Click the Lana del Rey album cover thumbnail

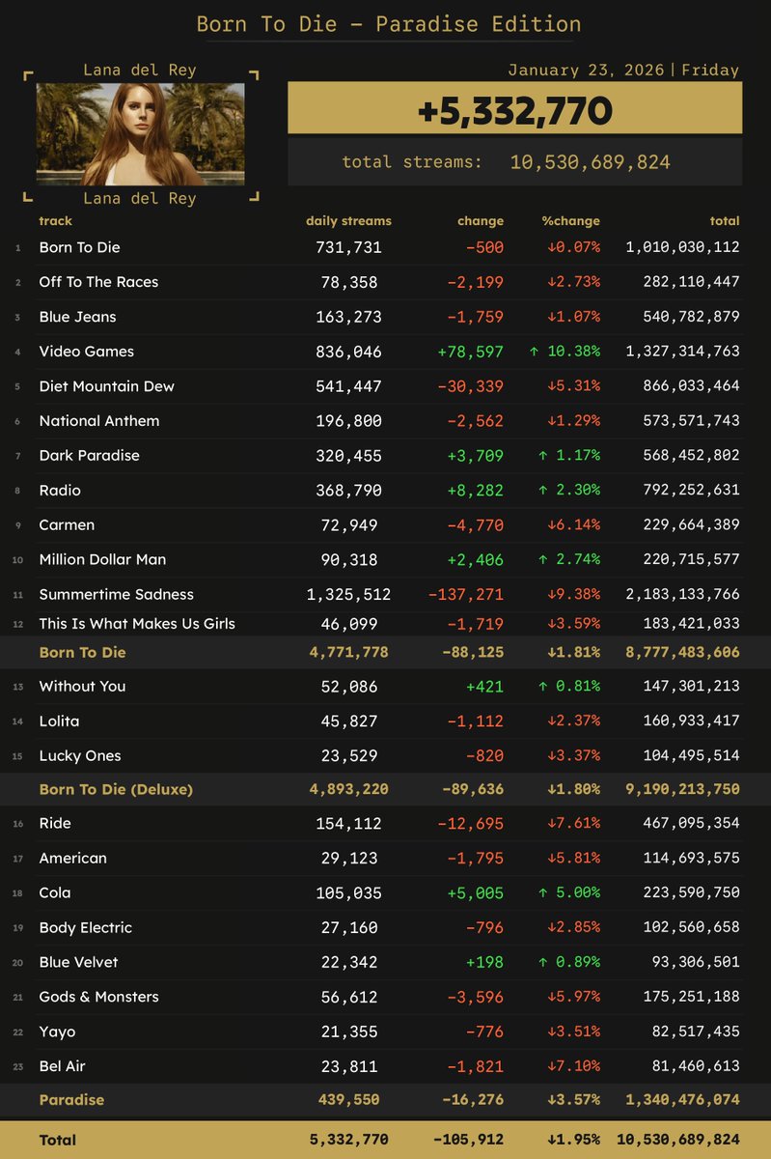click(x=140, y=133)
